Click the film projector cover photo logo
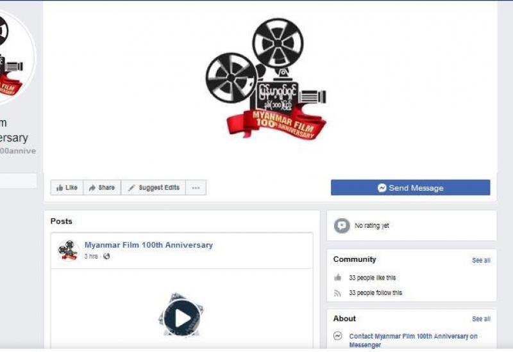This screenshot has width=513, height=352. point(265,79)
